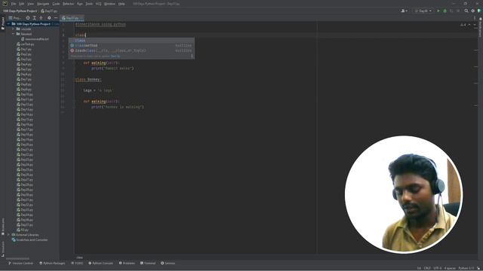Click the Search Everywhere magnifier icon

click(x=466, y=11)
